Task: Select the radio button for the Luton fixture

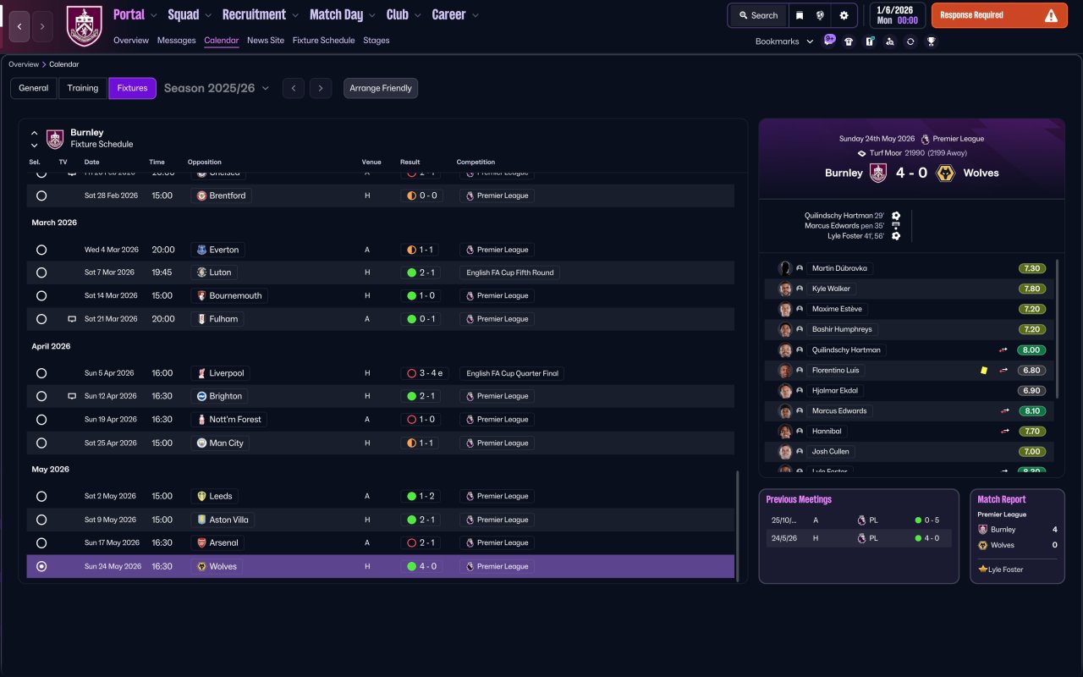Action: tap(41, 272)
